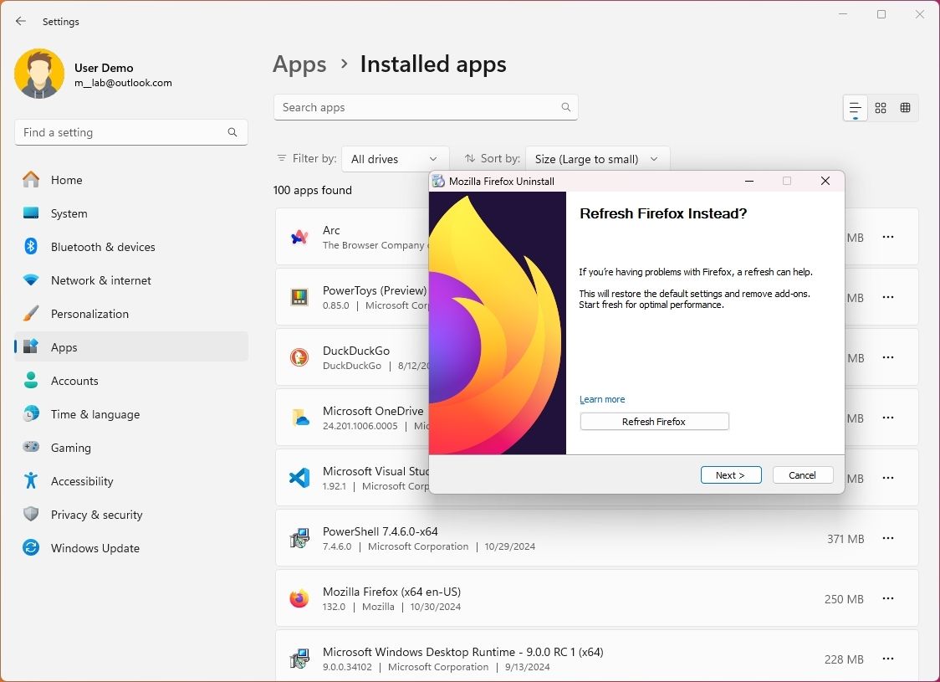940x682 pixels.
Task: Click Next in the Firefox Uninstall wizard
Action: tap(730, 474)
